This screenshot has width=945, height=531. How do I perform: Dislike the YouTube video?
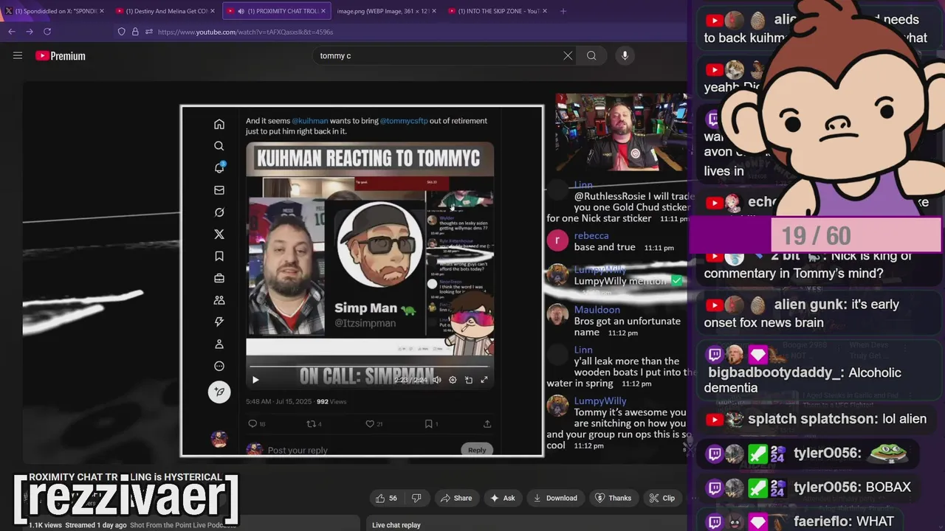click(416, 498)
